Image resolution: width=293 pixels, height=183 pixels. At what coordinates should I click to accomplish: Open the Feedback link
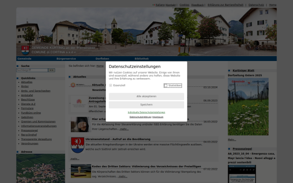(198, 5)
